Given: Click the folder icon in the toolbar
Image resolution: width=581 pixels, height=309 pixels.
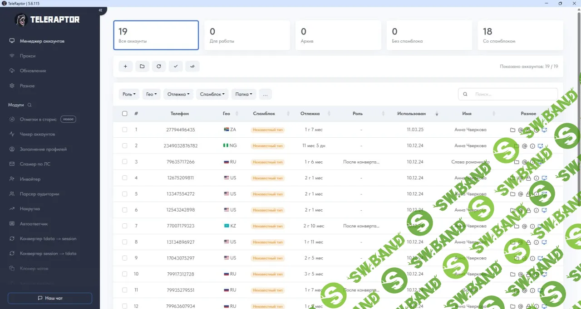Looking at the screenshot, I should click(142, 66).
